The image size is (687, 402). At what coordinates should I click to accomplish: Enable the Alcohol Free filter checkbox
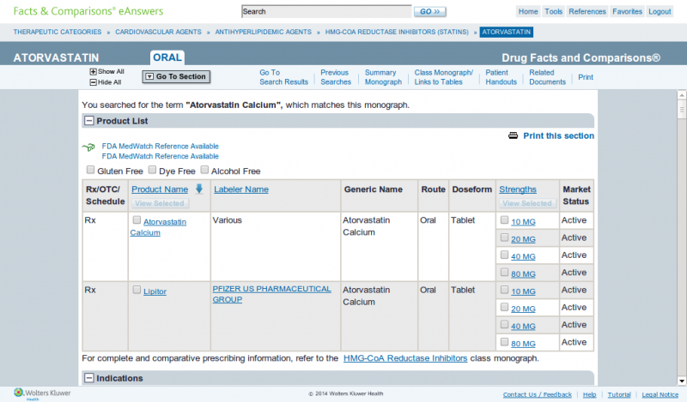(204, 170)
